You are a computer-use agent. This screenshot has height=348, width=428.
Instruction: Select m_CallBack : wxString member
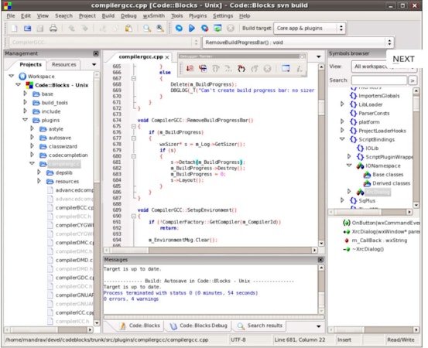pos(379,241)
